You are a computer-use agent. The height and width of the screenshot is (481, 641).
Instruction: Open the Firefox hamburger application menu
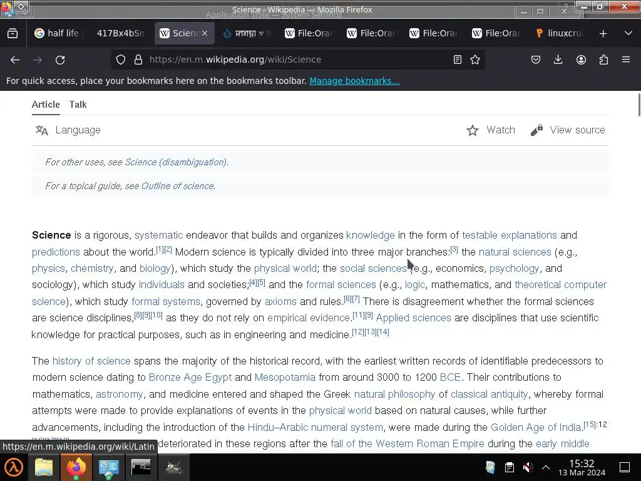[626, 59]
